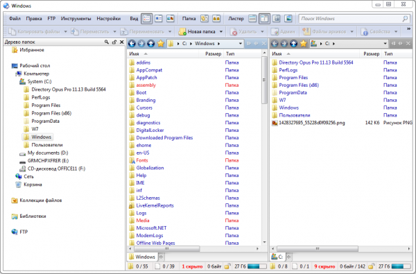
Task: Click the Сеть network icon in tree
Action: point(18,177)
